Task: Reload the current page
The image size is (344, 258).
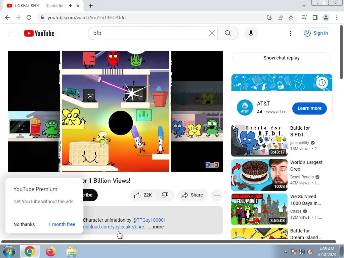Action: (x=29, y=17)
